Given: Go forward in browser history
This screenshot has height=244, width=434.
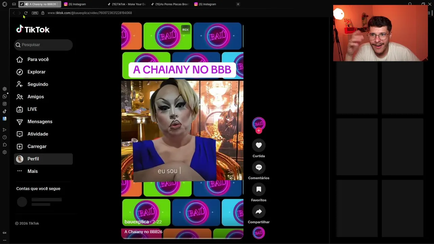Looking at the screenshot, I should [x=19, y=13].
